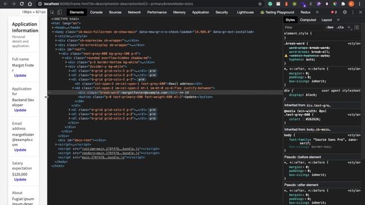Open the Memory tab
The image size is (365, 205).
point(179,12)
